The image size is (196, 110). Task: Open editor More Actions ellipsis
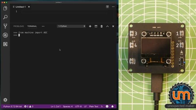[113, 7]
